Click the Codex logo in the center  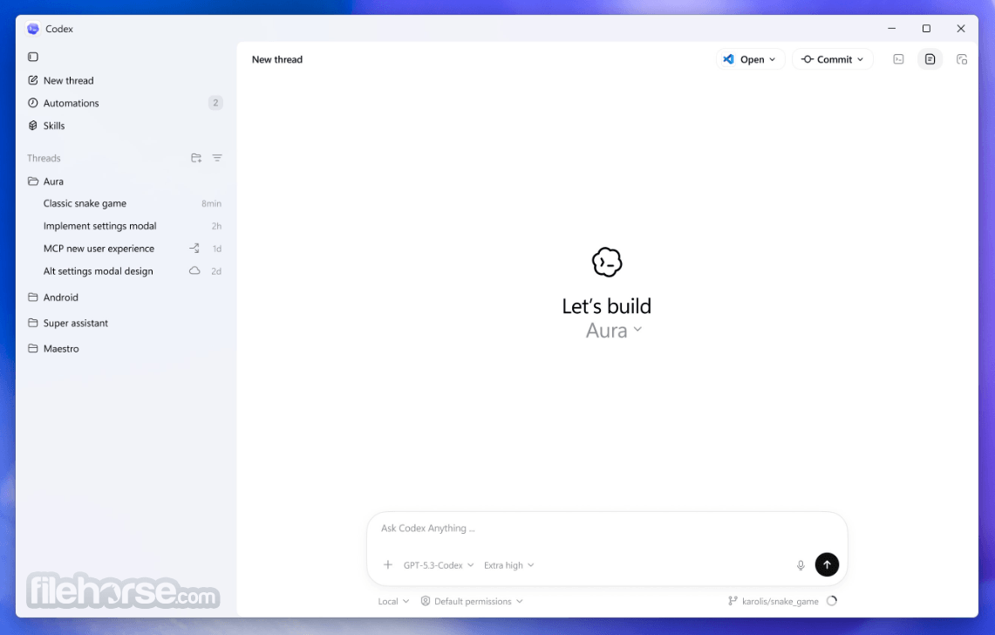click(x=607, y=263)
